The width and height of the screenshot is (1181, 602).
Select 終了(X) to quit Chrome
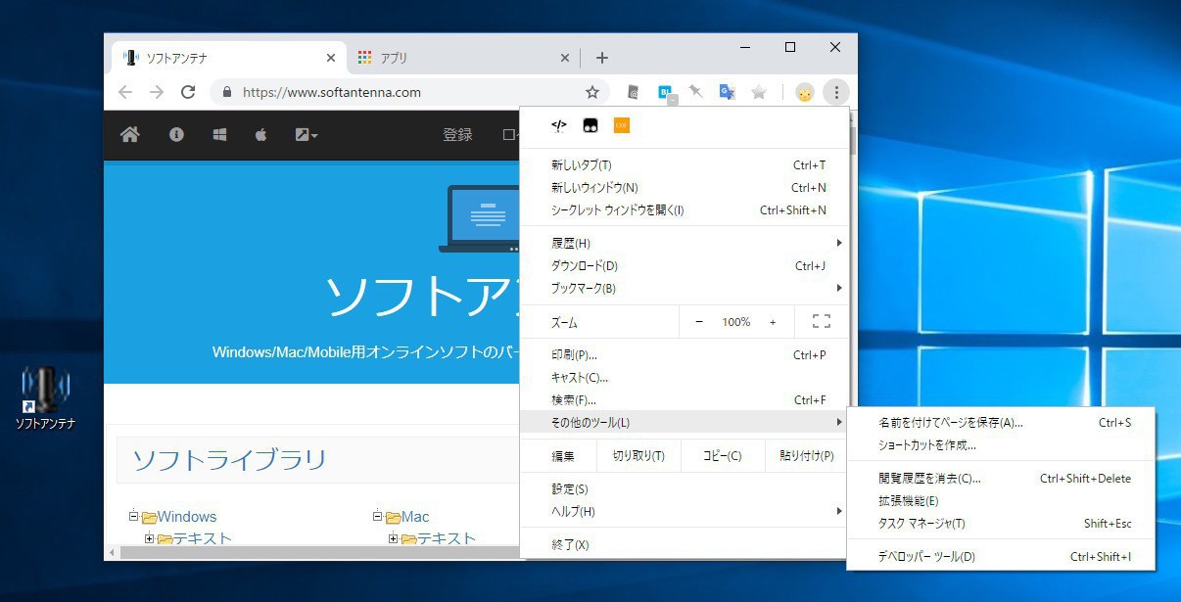click(x=684, y=544)
